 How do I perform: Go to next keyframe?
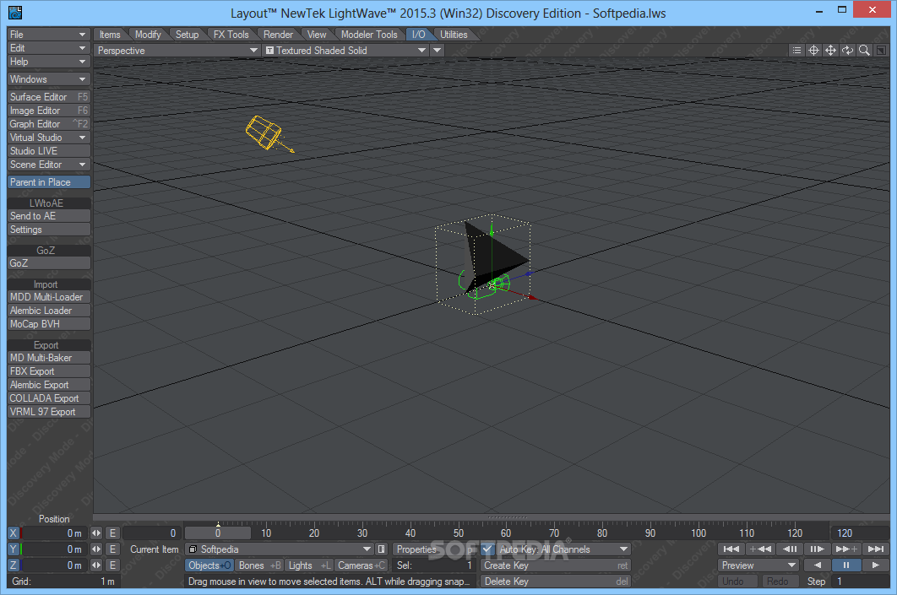tap(846, 549)
